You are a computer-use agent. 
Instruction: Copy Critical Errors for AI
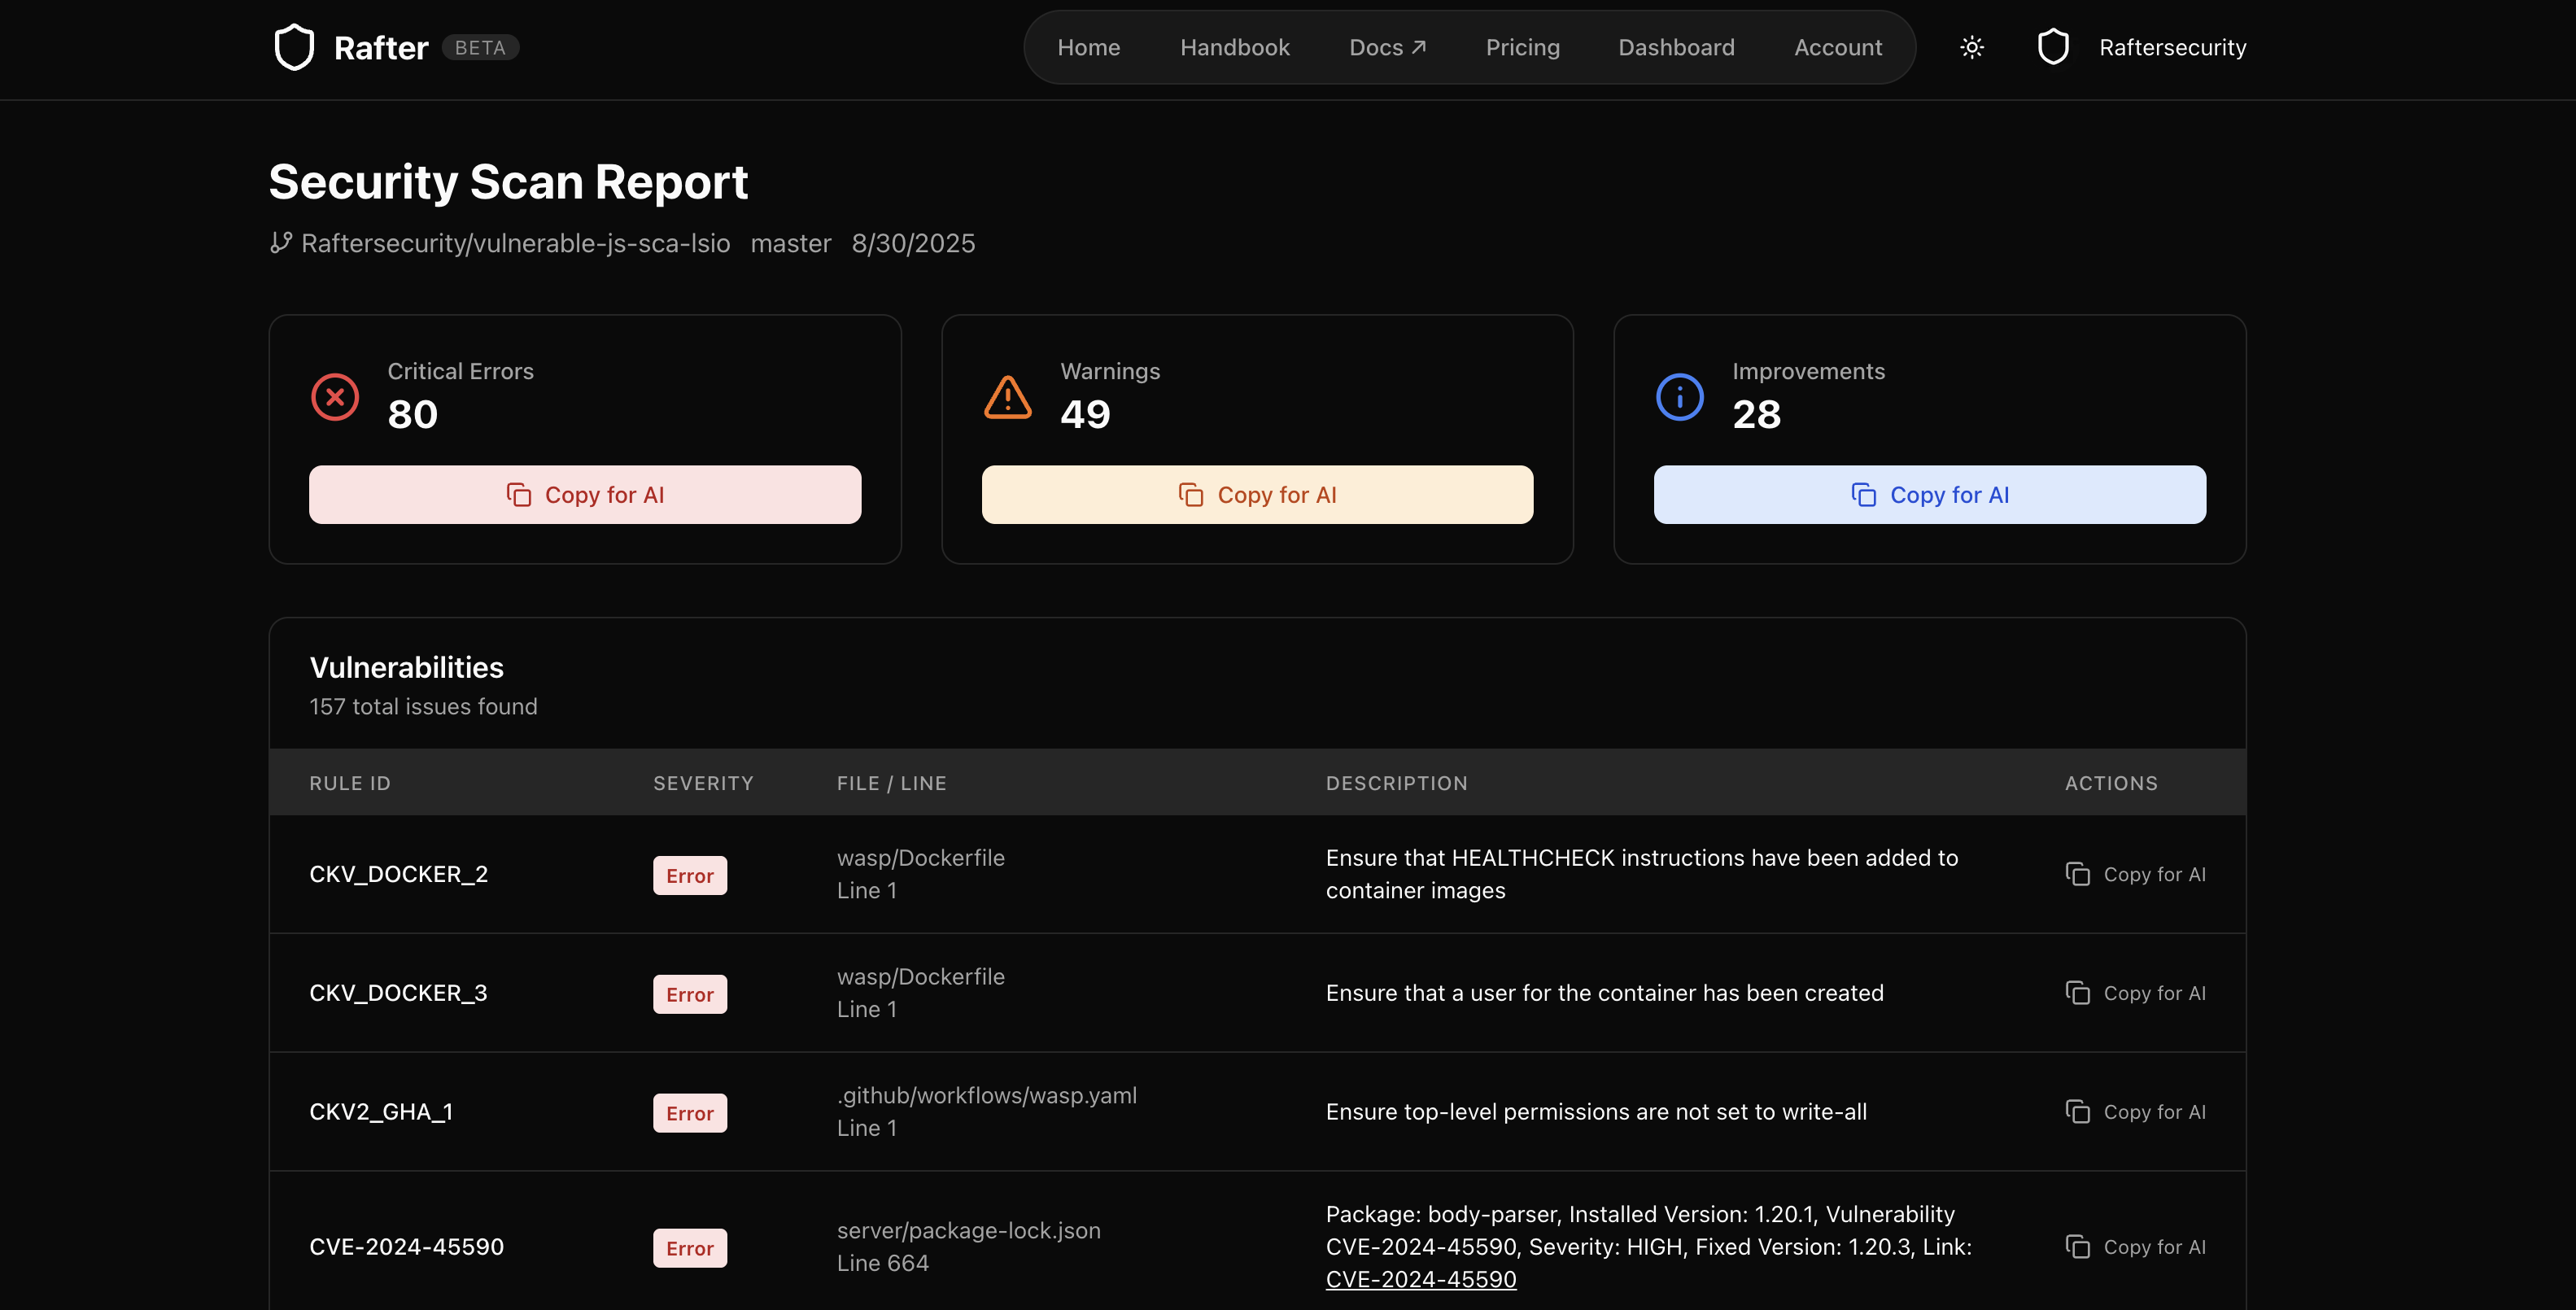click(x=585, y=495)
